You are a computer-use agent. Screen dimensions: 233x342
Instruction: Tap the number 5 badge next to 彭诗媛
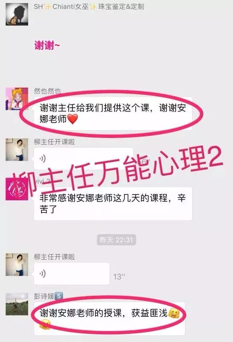coord(59,296)
